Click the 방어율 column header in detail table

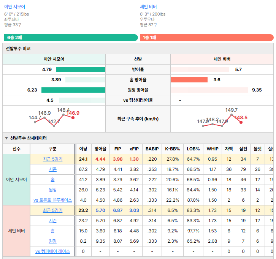100,149
